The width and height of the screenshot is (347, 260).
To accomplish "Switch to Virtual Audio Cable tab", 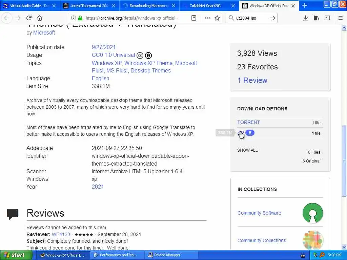I will (30, 6).
